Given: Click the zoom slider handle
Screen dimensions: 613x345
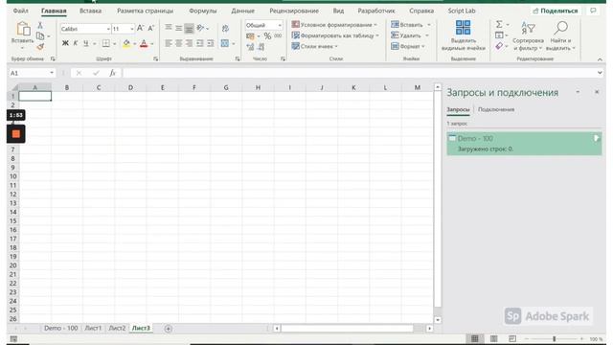Looking at the screenshot, I should tap(554, 338).
